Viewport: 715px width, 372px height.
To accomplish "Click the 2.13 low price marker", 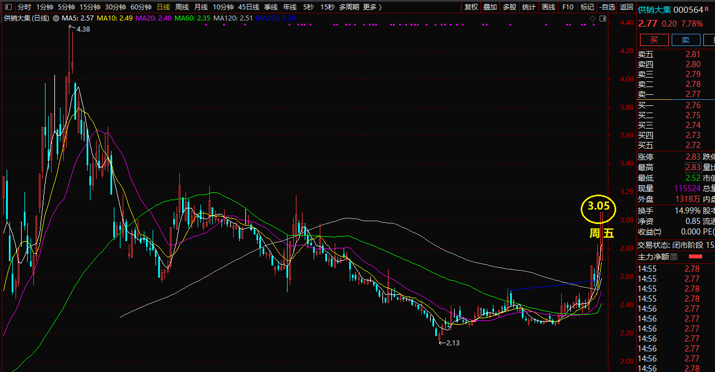I will tap(452, 343).
